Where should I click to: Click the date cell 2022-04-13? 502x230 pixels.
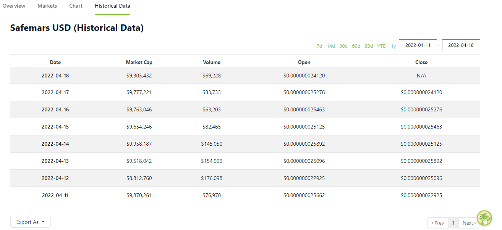[x=55, y=161]
